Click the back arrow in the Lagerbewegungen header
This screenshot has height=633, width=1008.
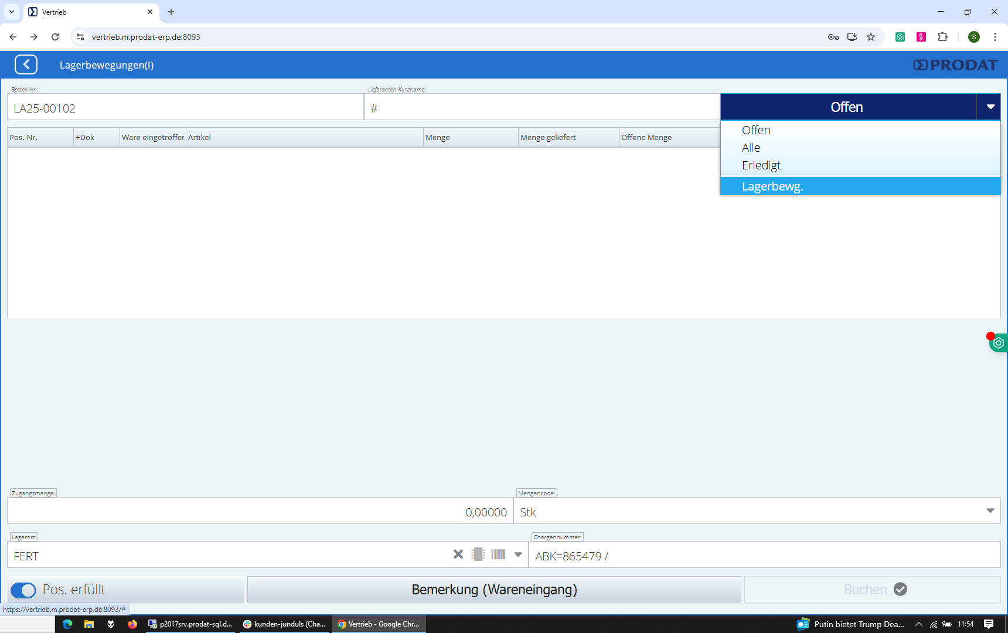tap(26, 64)
